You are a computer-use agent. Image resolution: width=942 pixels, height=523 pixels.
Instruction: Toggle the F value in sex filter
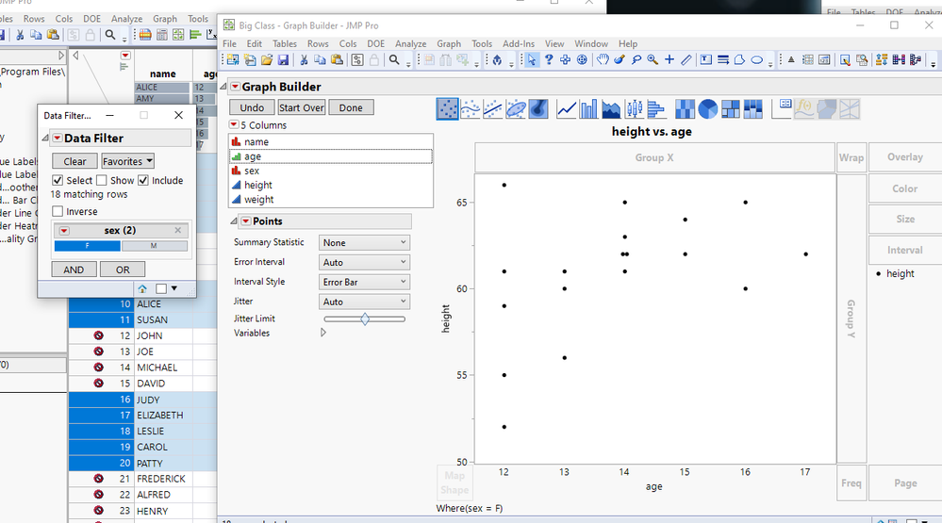point(87,246)
